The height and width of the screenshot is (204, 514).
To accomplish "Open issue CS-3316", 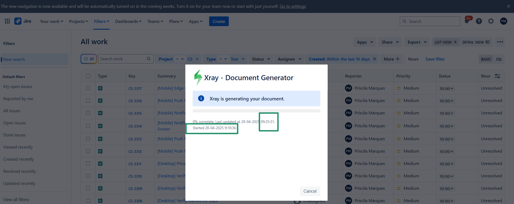I will point(135,101).
